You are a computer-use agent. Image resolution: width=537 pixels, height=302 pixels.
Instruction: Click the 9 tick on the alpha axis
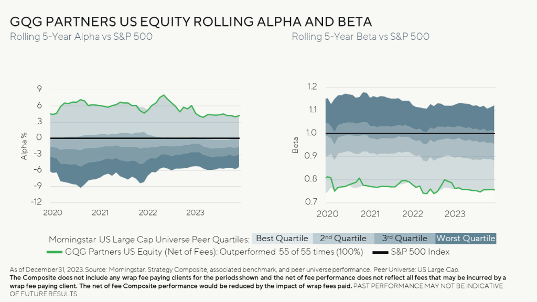pyautogui.click(x=39, y=90)
